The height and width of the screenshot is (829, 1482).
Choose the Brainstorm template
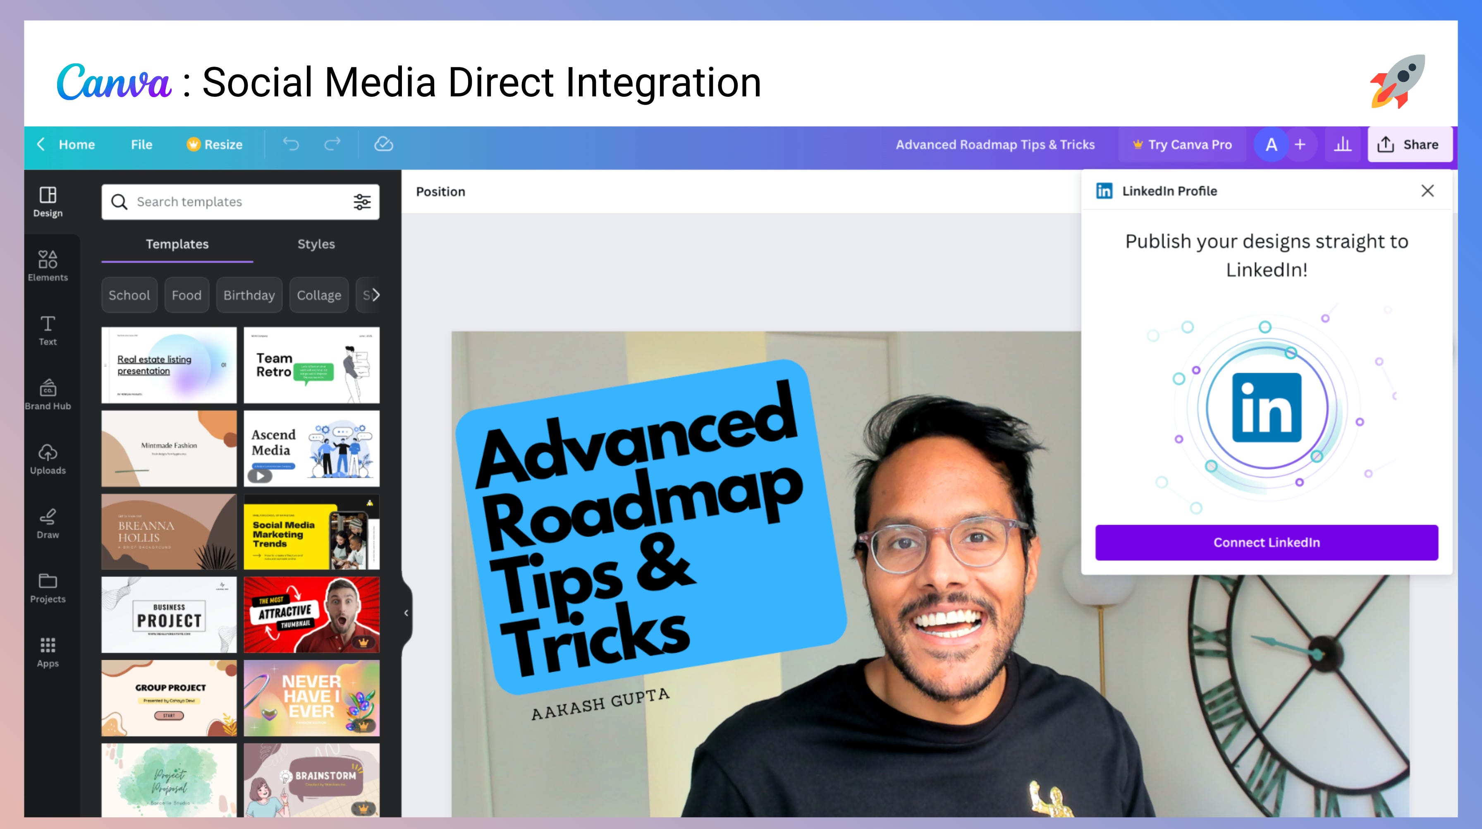tap(312, 780)
